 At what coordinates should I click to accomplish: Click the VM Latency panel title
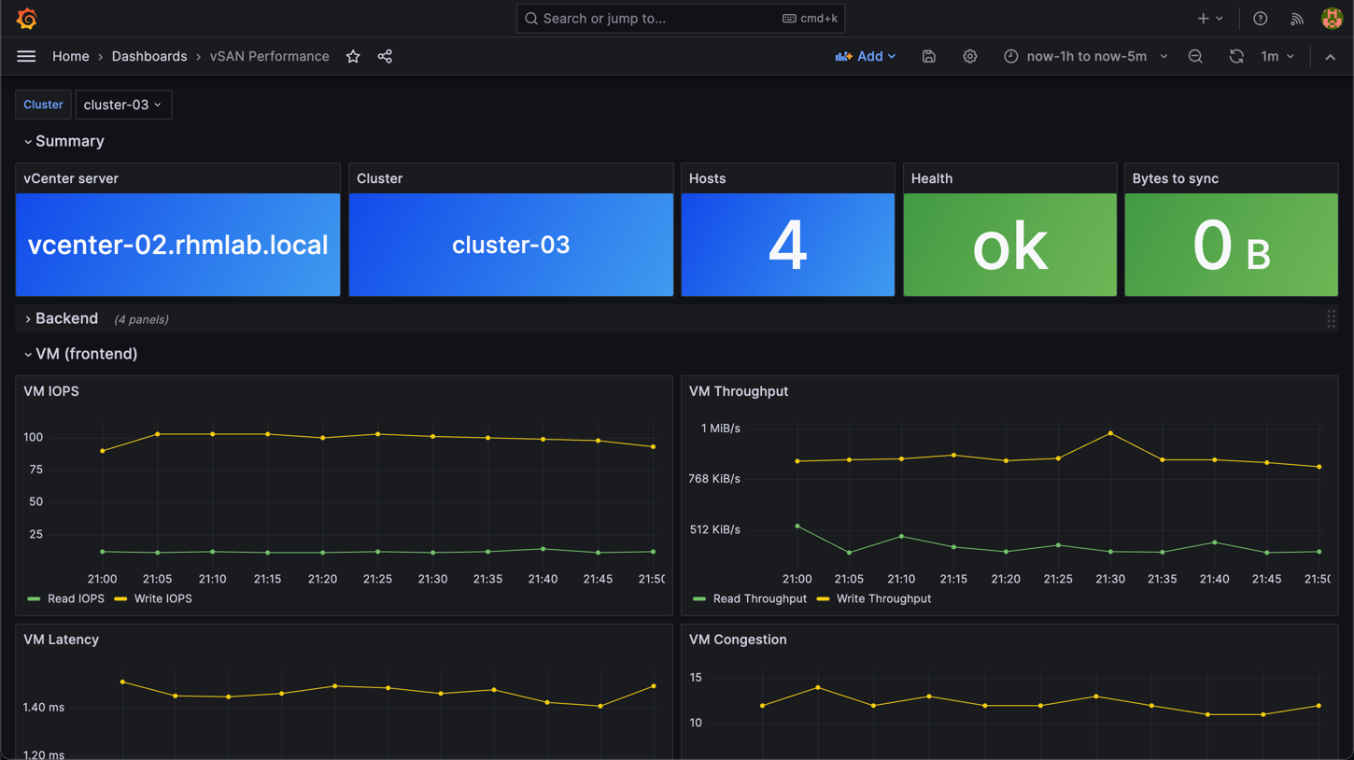point(61,640)
